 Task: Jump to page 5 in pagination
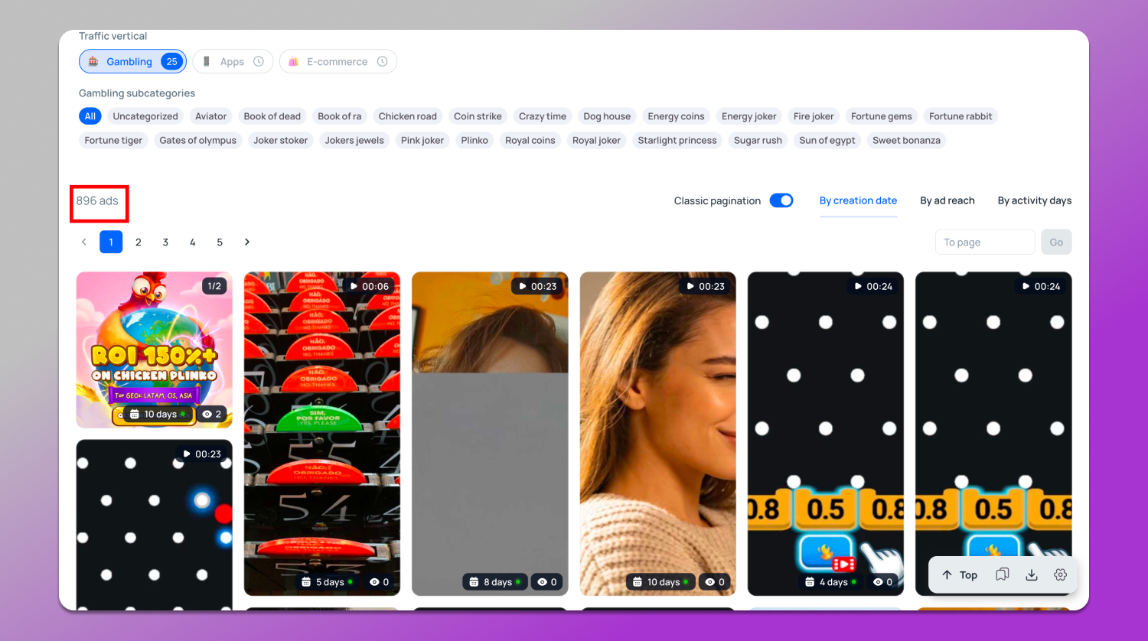click(x=220, y=242)
